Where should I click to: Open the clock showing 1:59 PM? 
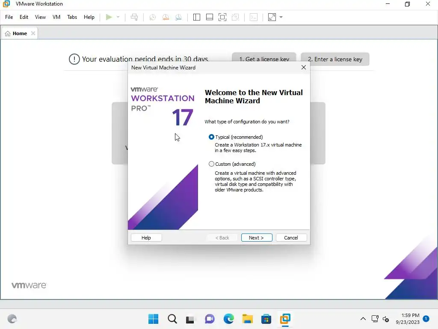[x=408, y=319]
